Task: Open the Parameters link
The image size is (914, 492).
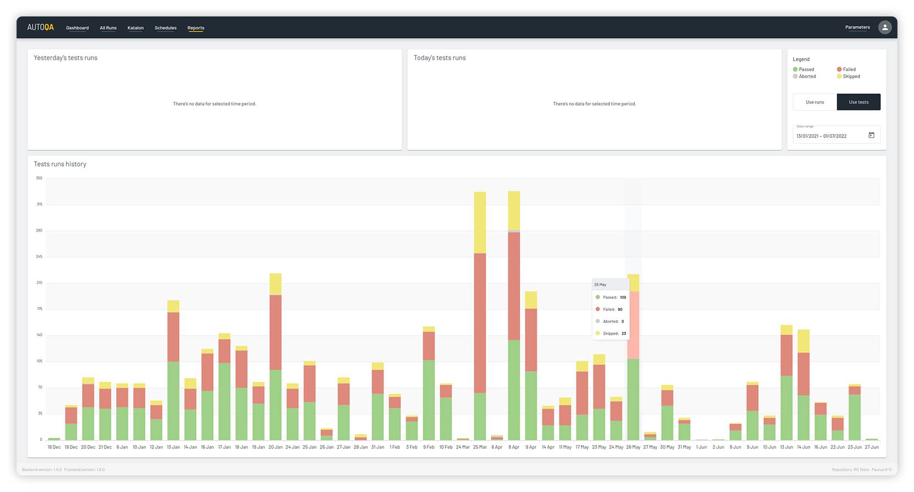Action: pos(857,28)
